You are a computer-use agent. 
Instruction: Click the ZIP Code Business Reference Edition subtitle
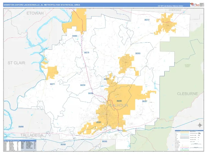tap(170, 6)
